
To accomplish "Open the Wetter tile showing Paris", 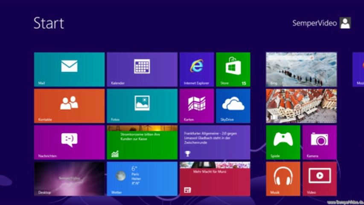I will coord(142,178).
